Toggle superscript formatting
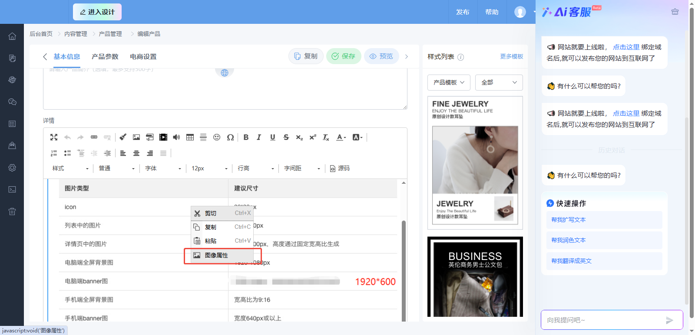Screen dimensions: 695x335 point(313,137)
